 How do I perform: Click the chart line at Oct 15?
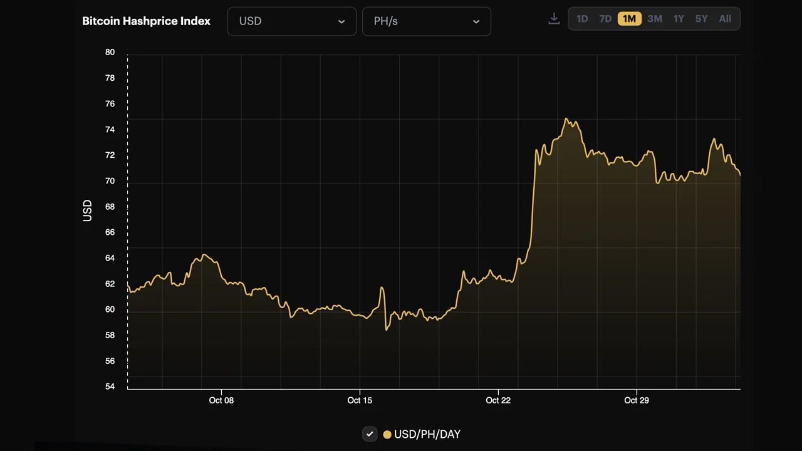(x=360, y=316)
